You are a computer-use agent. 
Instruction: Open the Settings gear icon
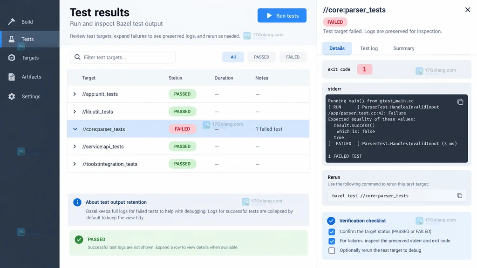click(12, 96)
